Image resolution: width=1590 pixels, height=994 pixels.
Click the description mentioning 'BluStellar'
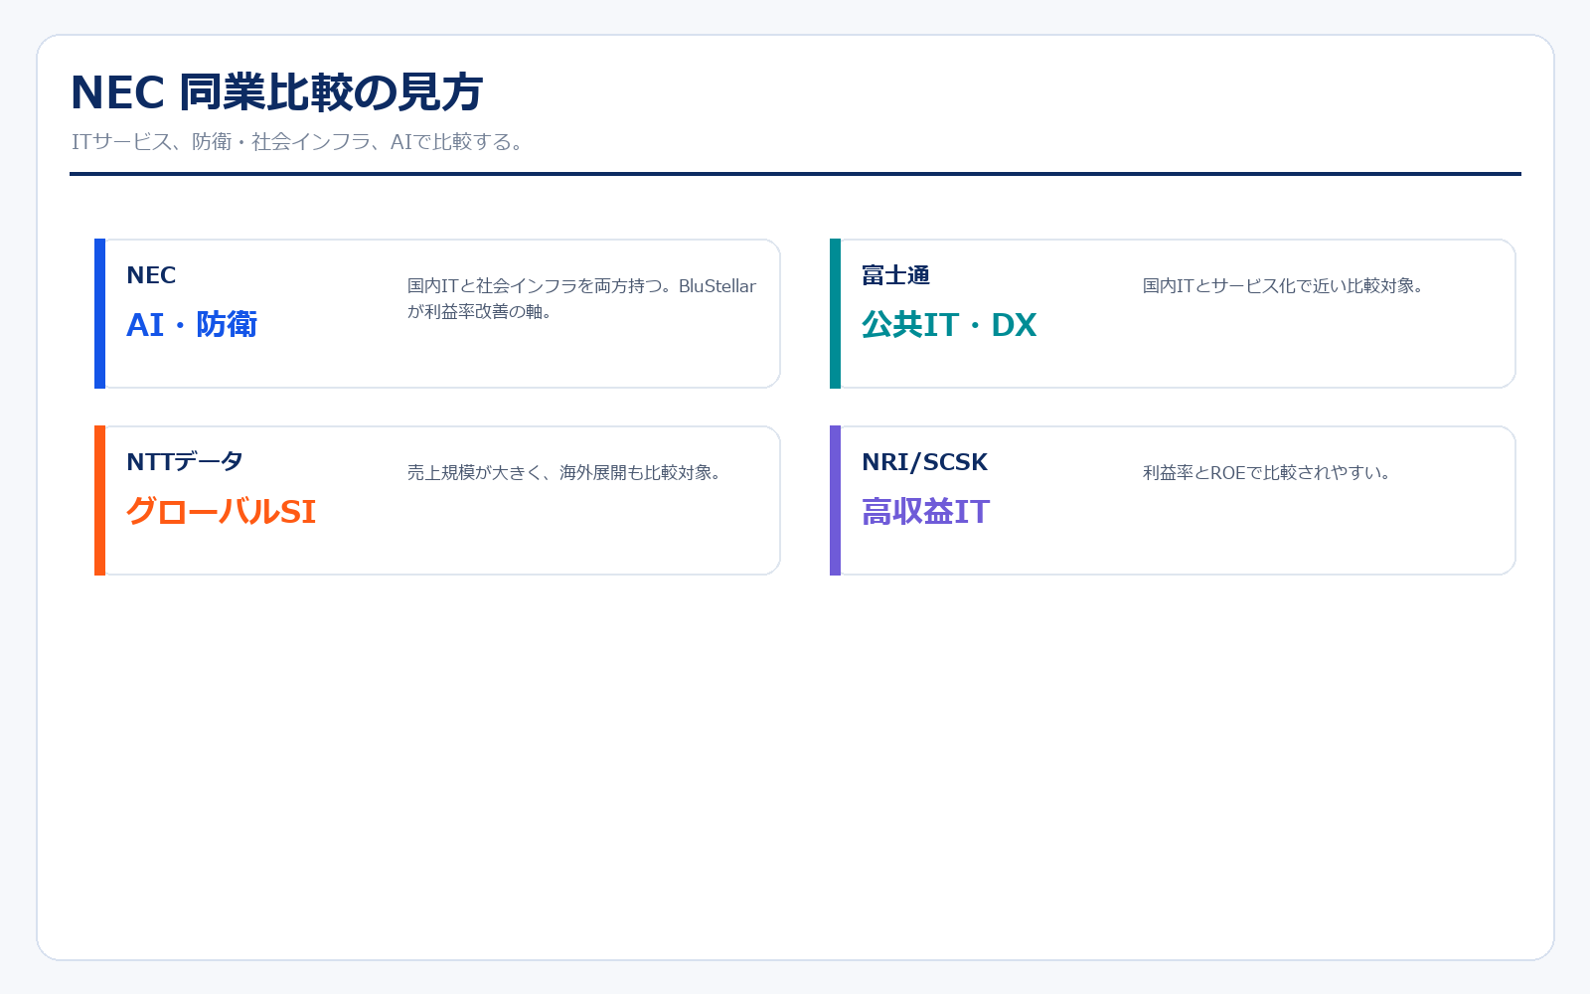click(581, 298)
